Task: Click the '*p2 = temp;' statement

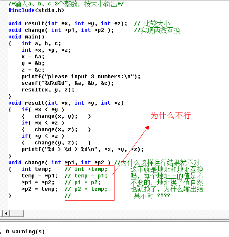Action: coord(40,189)
